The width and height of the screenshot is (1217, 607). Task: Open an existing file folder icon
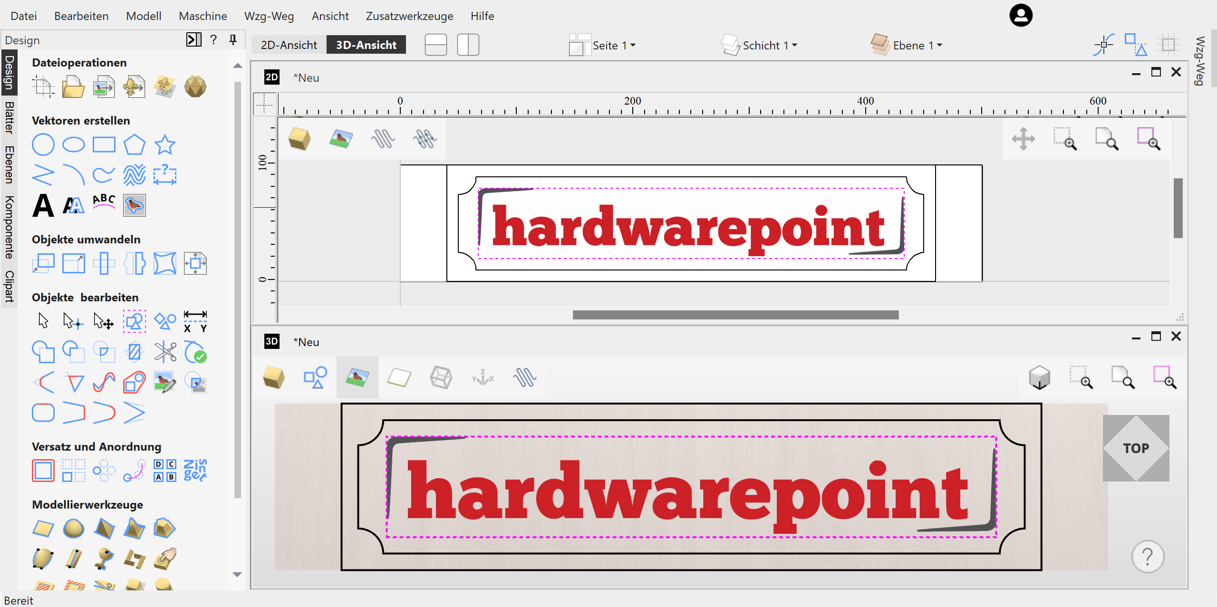coord(73,87)
